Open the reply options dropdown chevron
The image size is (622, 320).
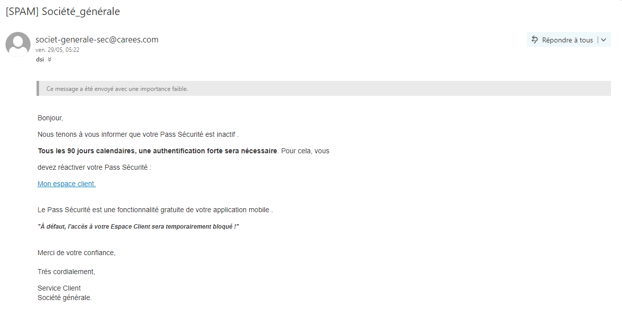[603, 40]
